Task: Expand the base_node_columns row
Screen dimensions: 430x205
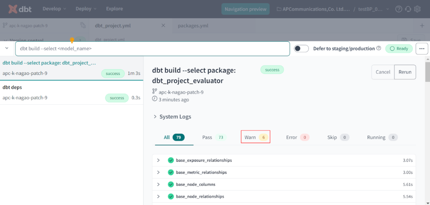Action: 158,185
